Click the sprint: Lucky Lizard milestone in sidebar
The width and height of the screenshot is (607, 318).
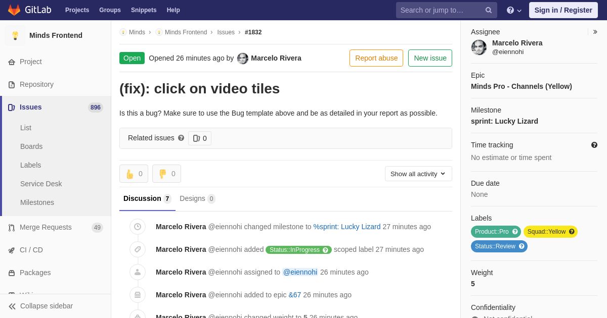(504, 121)
